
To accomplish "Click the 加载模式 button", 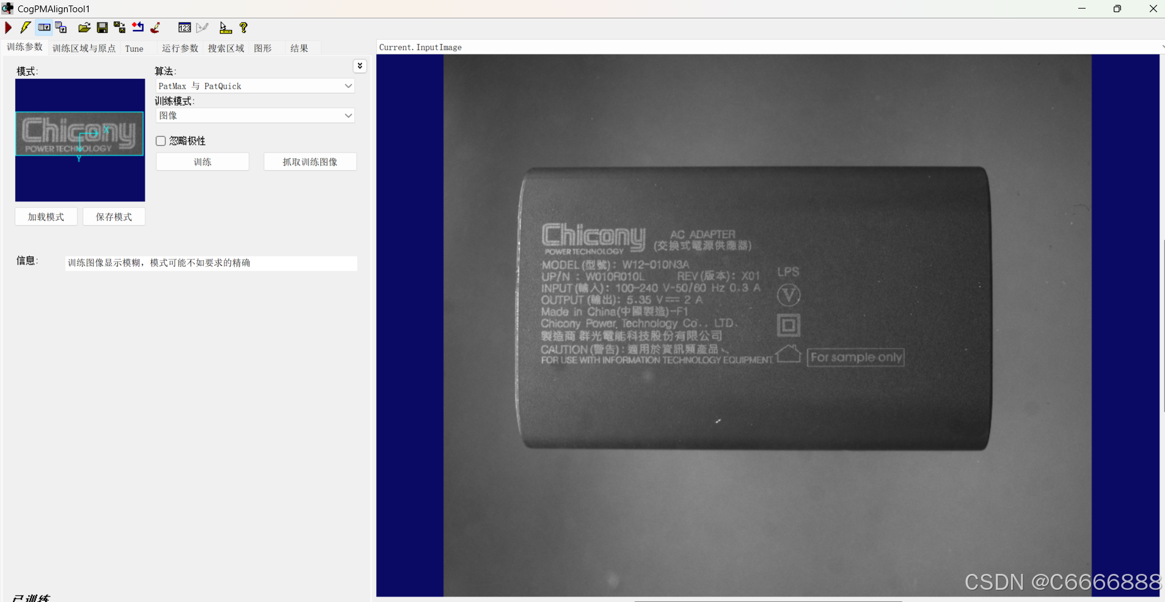I will pos(46,217).
